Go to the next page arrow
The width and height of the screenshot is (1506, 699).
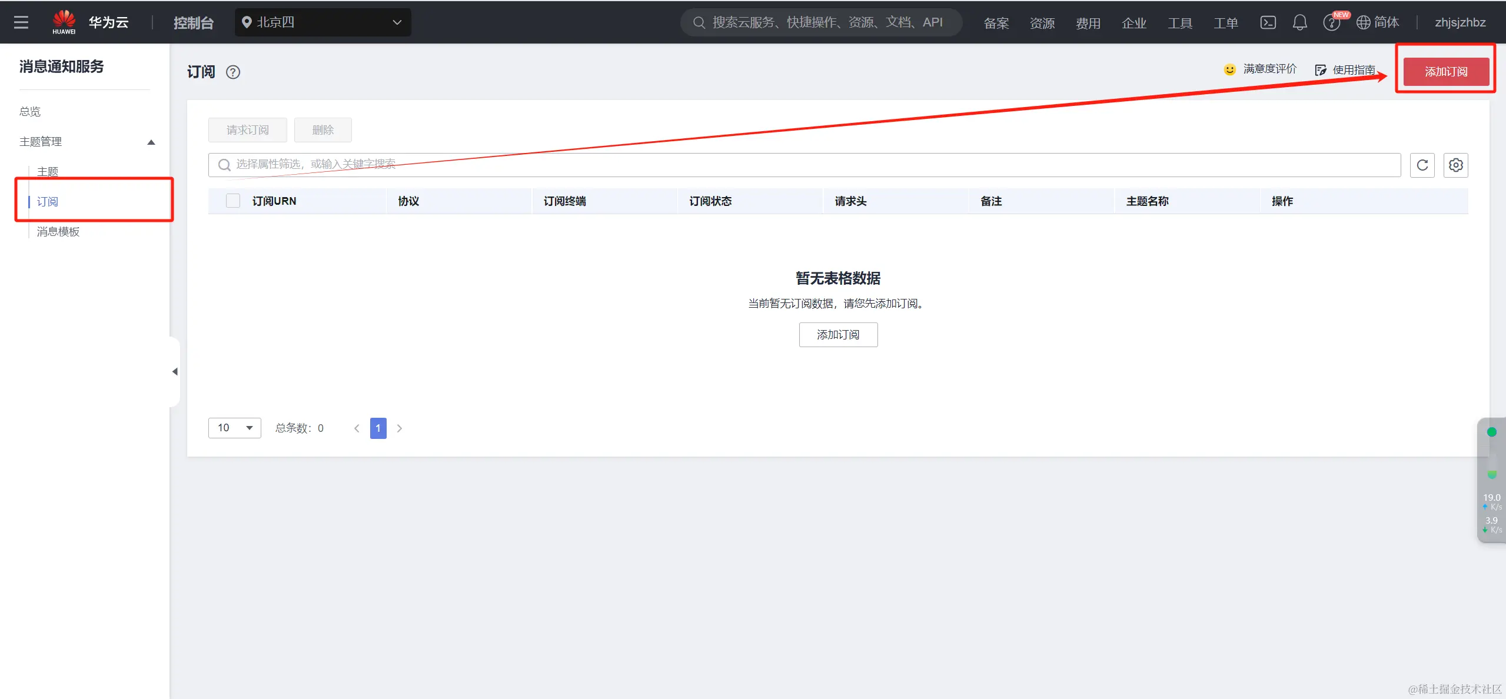400,428
